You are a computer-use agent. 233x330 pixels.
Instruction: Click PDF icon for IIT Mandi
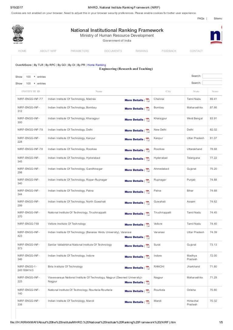(x=148, y=302)
